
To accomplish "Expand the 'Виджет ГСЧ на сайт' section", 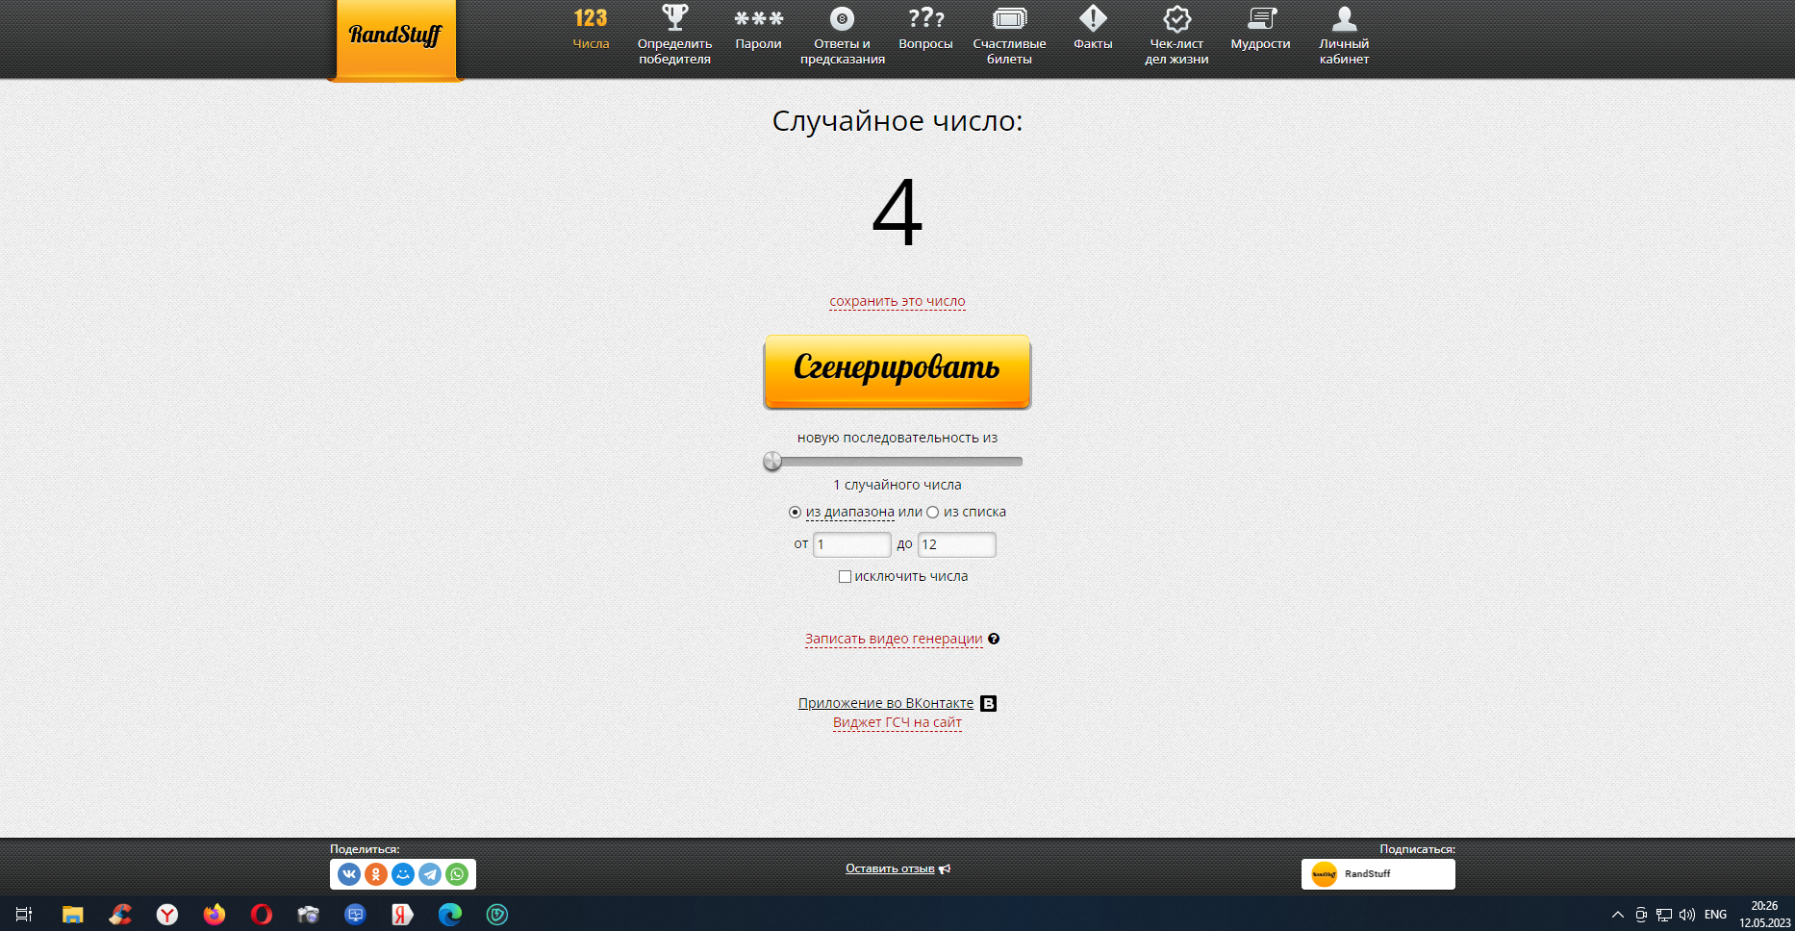I will pyautogui.click(x=897, y=722).
